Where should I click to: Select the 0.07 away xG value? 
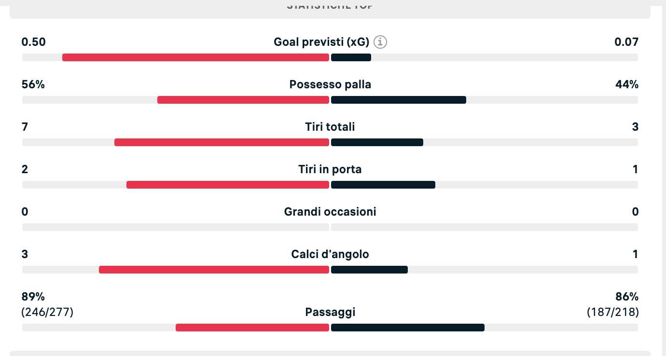626,42
